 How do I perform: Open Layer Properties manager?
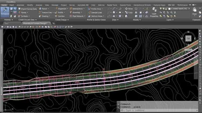(154, 12)
